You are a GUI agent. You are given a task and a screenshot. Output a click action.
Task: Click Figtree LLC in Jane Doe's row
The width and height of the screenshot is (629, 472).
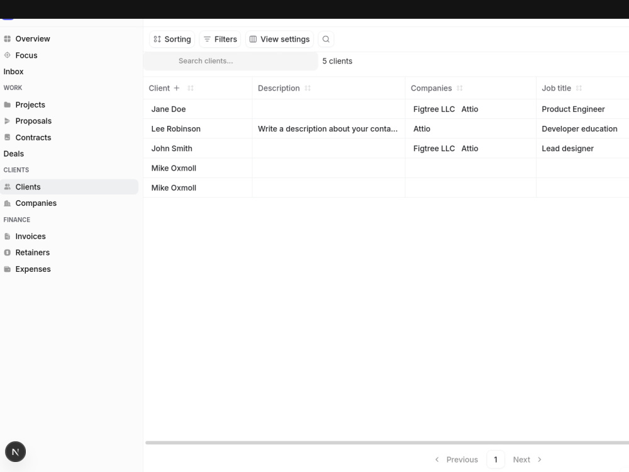[434, 109]
